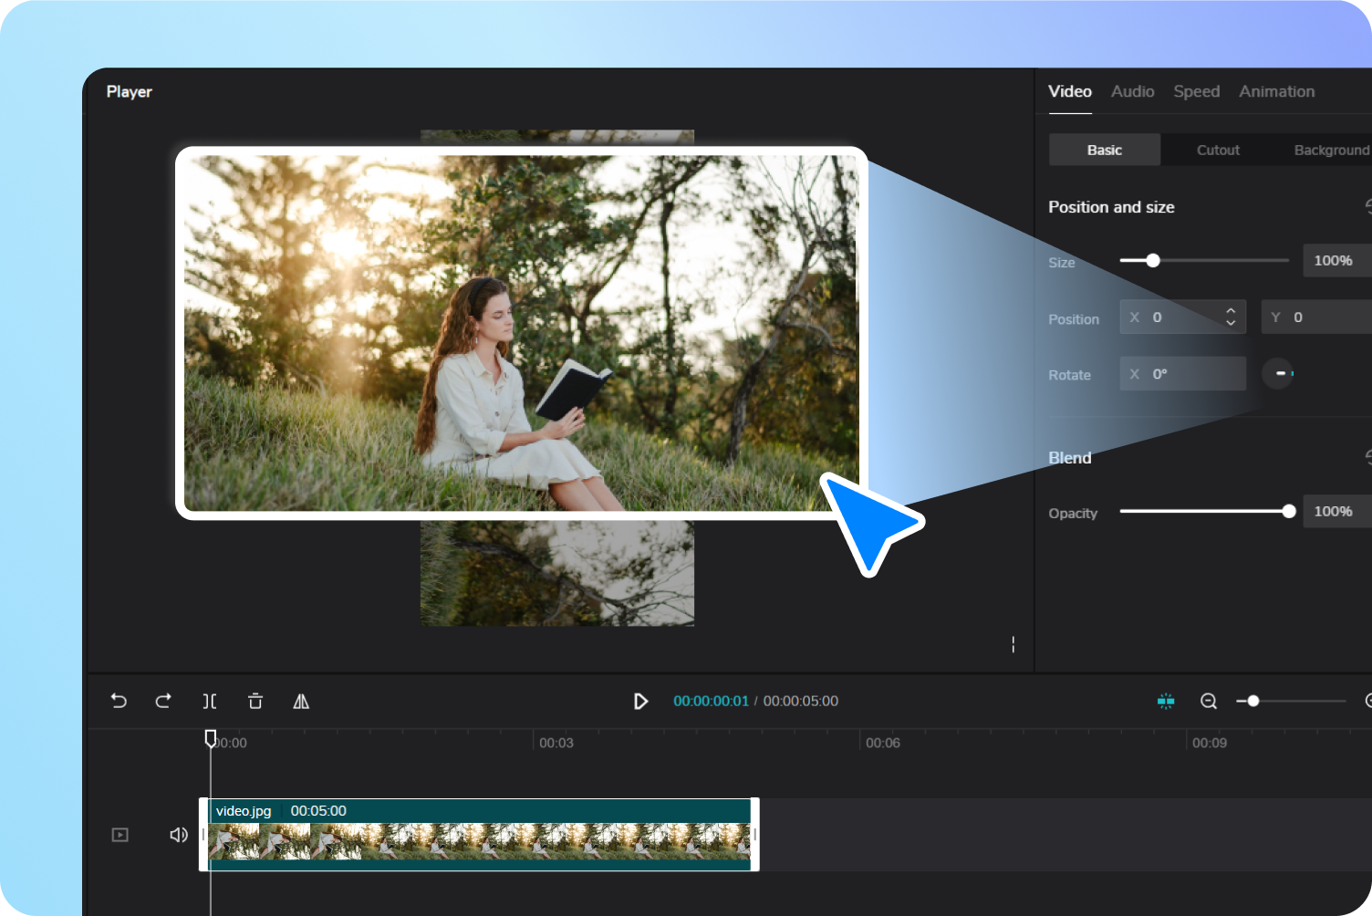1372x916 pixels.
Task: Delete the selected clip
Action: [x=255, y=701]
